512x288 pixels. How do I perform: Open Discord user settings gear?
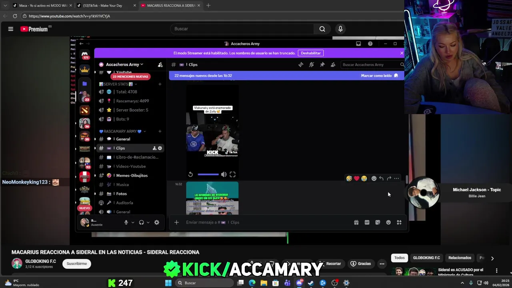(157, 222)
